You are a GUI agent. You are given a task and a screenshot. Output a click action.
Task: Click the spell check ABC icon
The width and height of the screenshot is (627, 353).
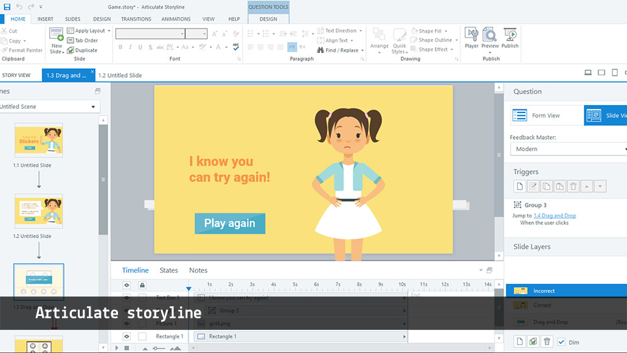point(235,47)
